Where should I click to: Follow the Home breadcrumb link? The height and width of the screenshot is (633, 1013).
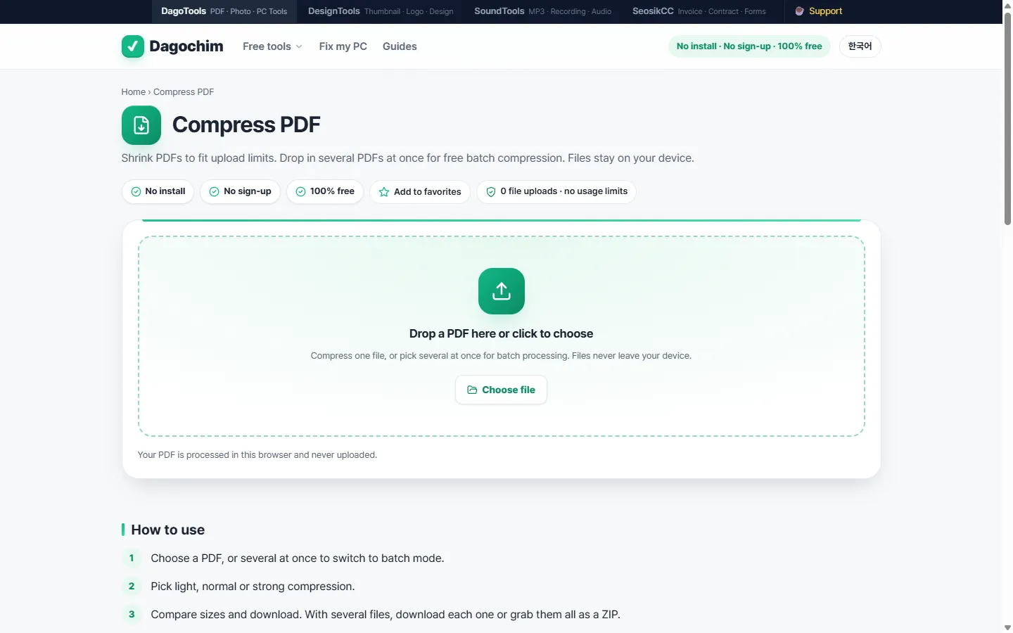133,92
